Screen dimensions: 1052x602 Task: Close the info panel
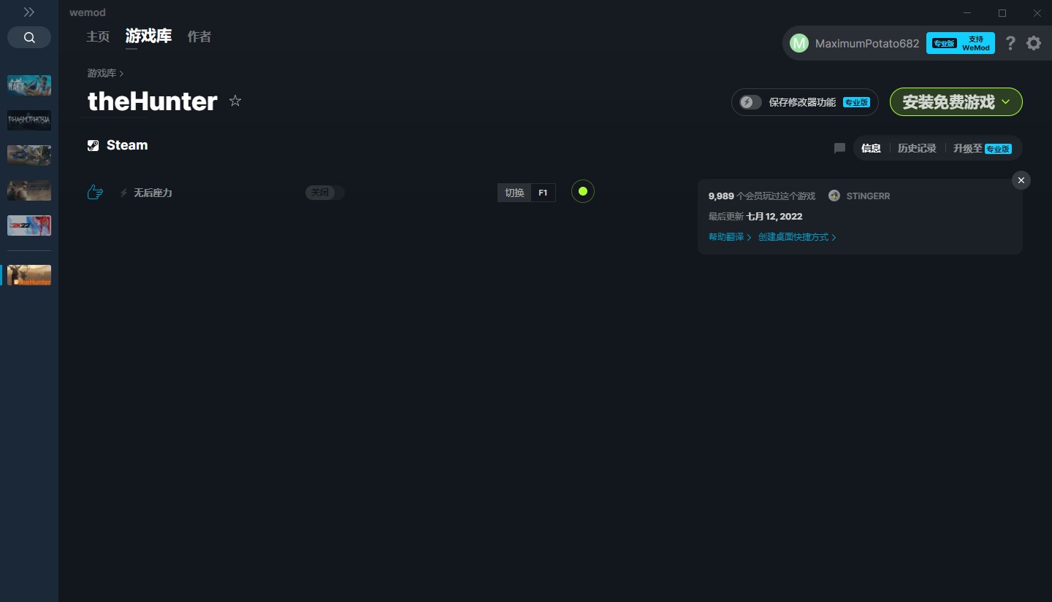pyautogui.click(x=1021, y=180)
